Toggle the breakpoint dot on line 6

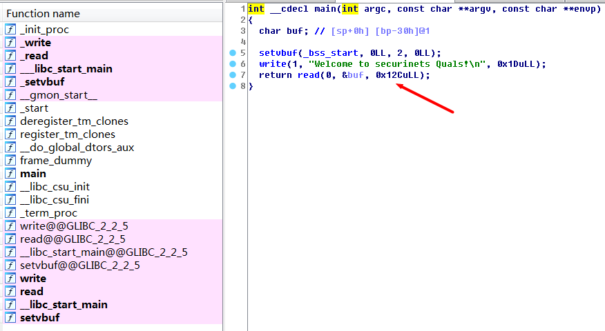click(x=233, y=64)
